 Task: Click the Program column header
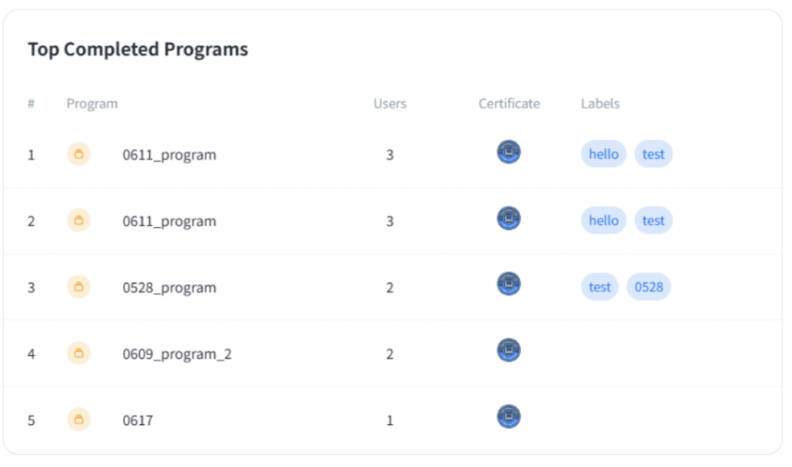pyautogui.click(x=92, y=104)
